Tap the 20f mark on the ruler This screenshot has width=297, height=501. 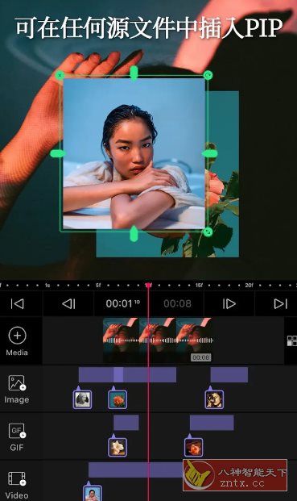(x=250, y=285)
